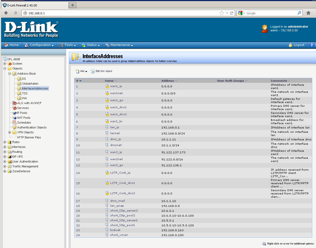This screenshot has width=316, height=248.
Task: Expand the VPN Objects node
Action: [x=9, y=132]
